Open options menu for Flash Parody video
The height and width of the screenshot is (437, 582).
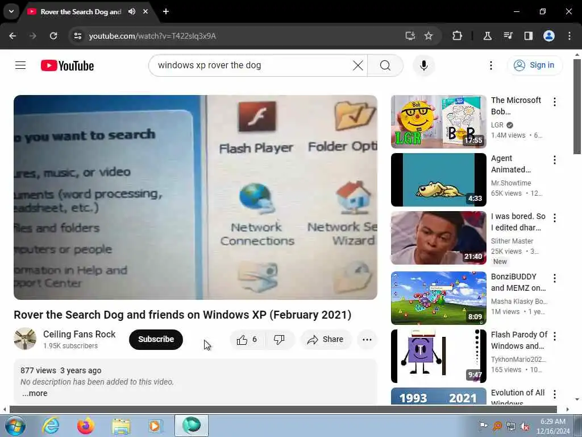click(555, 336)
